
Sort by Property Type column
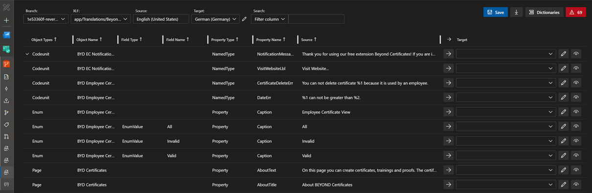(x=225, y=39)
